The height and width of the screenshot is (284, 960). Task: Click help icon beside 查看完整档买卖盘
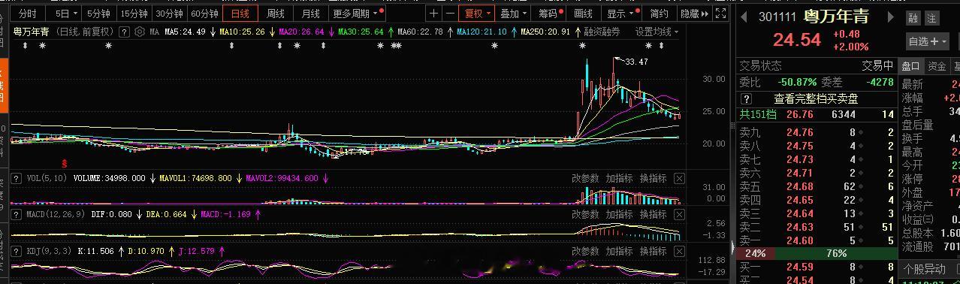(747, 99)
